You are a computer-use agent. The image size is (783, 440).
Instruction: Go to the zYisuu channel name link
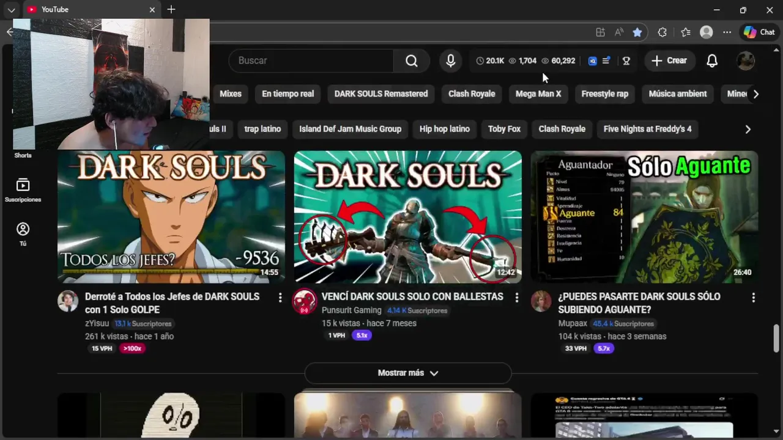[97, 323]
